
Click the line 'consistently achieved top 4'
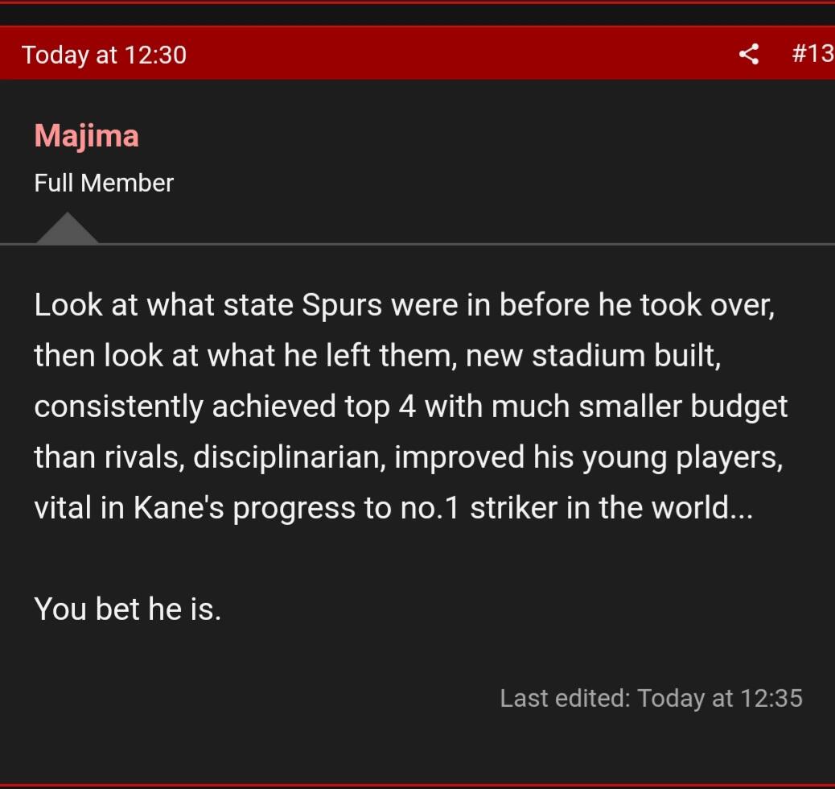coord(410,407)
